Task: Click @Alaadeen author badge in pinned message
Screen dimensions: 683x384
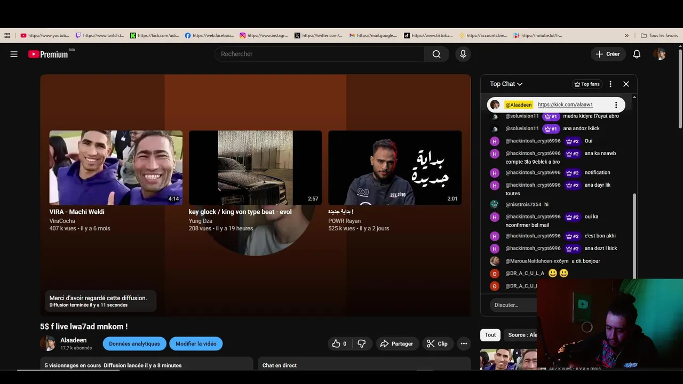Action: tap(519, 105)
